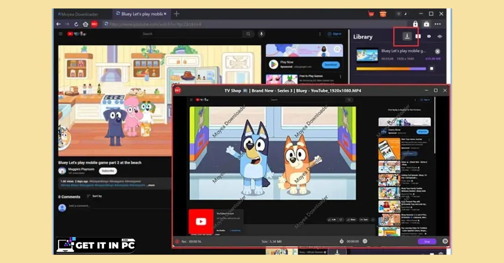Click the voice search microphone icon
The image size is (504, 263).
point(261,34)
